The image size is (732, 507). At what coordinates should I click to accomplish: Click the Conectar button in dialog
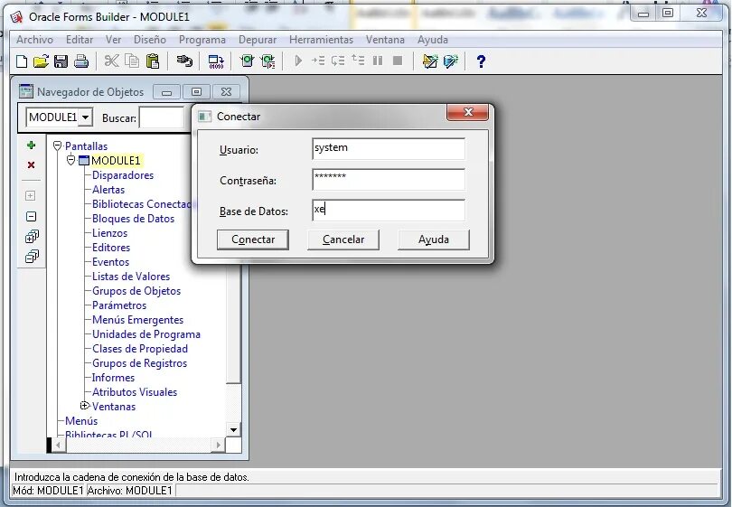click(x=253, y=239)
